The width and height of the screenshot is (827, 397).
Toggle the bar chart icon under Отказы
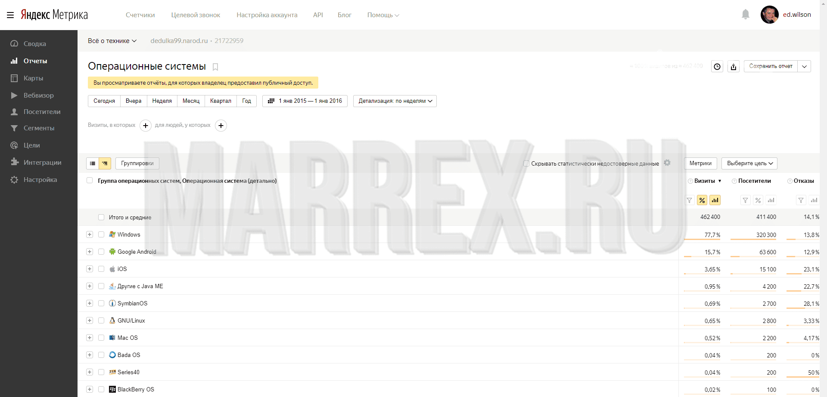tap(814, 200)
